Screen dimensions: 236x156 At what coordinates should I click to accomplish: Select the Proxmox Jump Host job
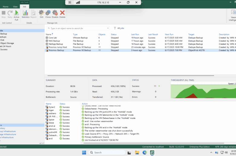(140, 47)
